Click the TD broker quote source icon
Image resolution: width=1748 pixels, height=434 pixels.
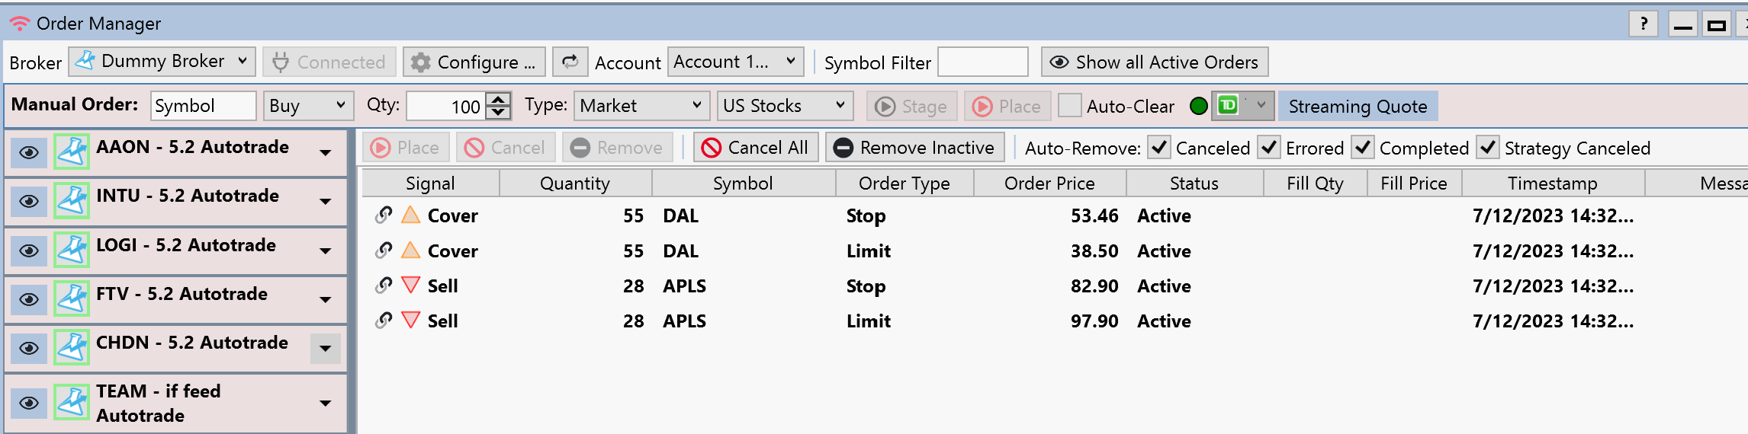[x=1228, y=105]
